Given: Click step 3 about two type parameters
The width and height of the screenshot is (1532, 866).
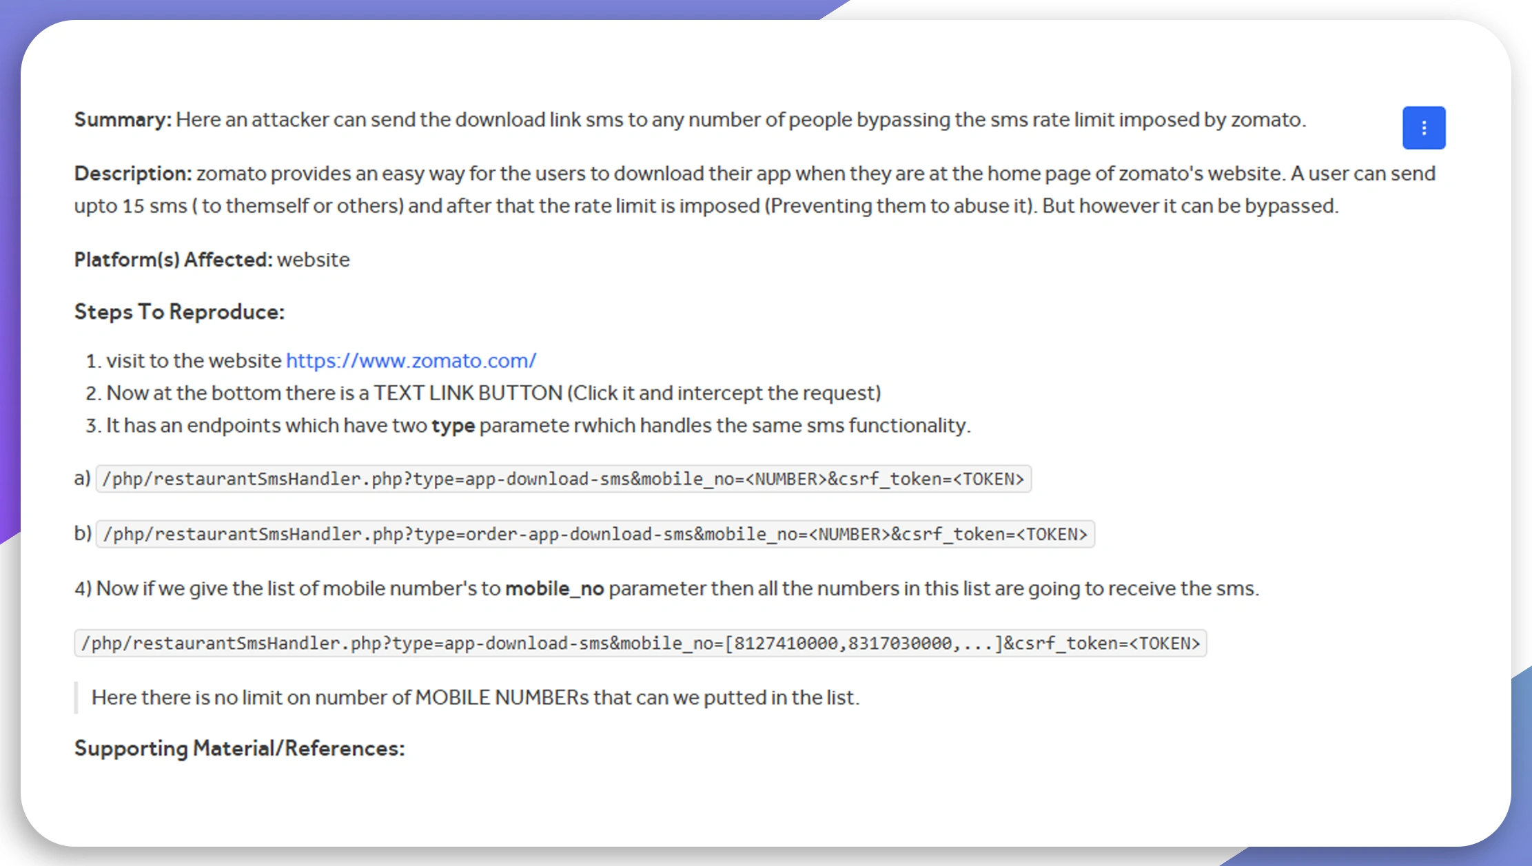Looking at the screenshot, I should pyautogui.click(x=538, y=425).
